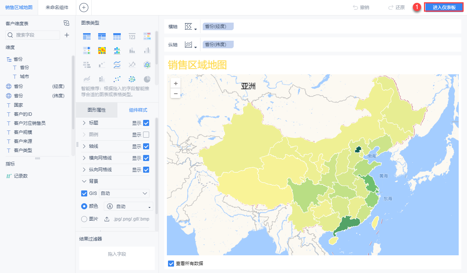The width and height of the screenshot is (467, 273).
Task: Click the 进入仪表板 button
Action: (x=444, y=7)
